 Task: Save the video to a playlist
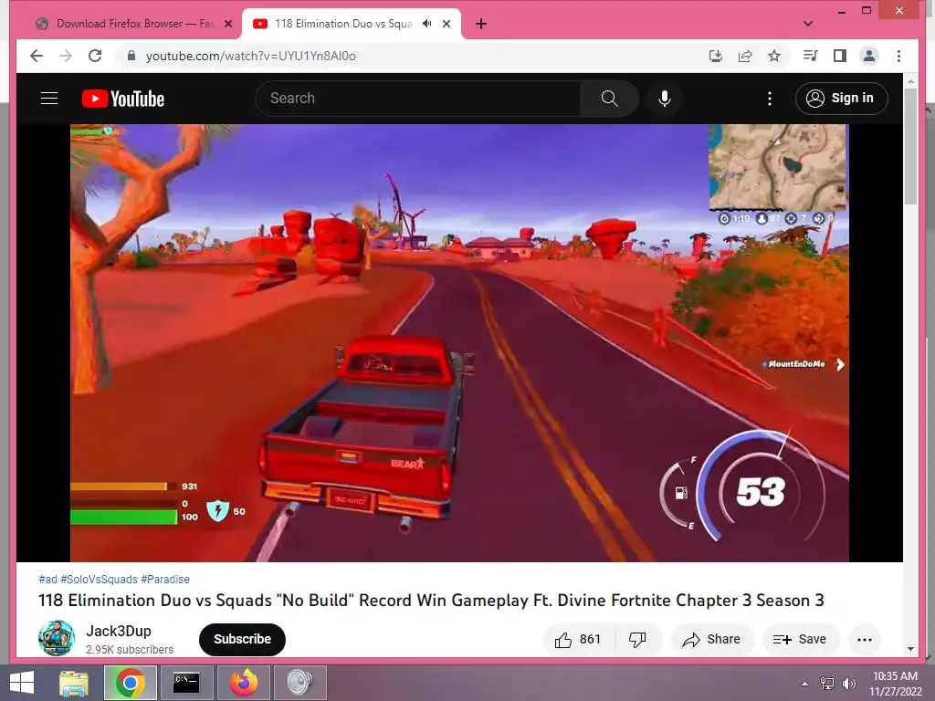pyautogui.click(x=800, y=640)
